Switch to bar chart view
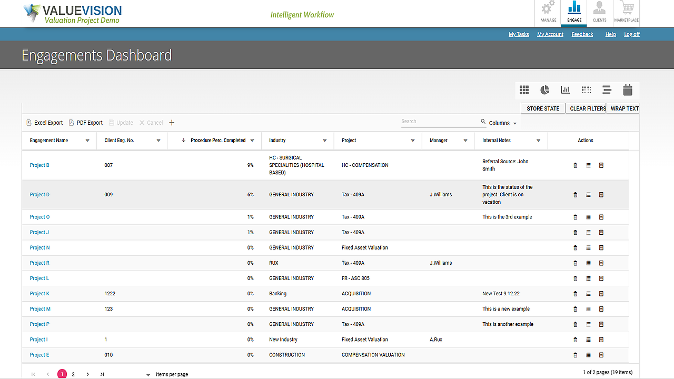 566,90
